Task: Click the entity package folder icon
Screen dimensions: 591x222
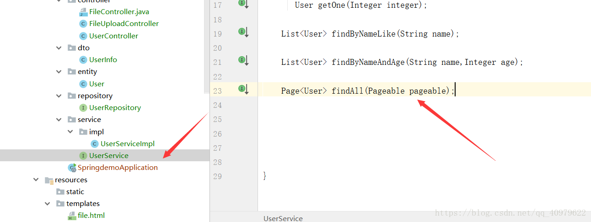Action: tap(72, 71)
